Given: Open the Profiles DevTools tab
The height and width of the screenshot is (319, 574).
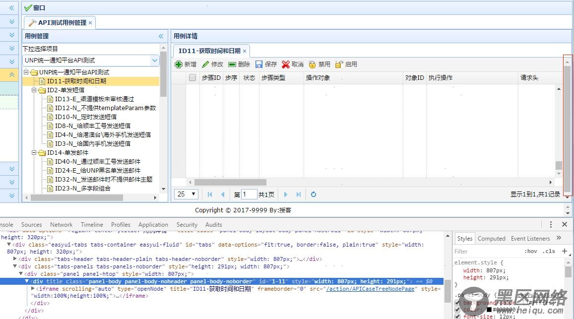Looking at the screenshot, I should (121, 225).
